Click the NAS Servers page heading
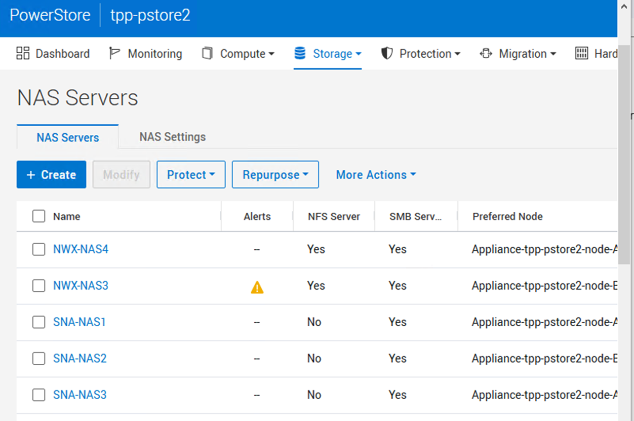 [x=77, y=97]
